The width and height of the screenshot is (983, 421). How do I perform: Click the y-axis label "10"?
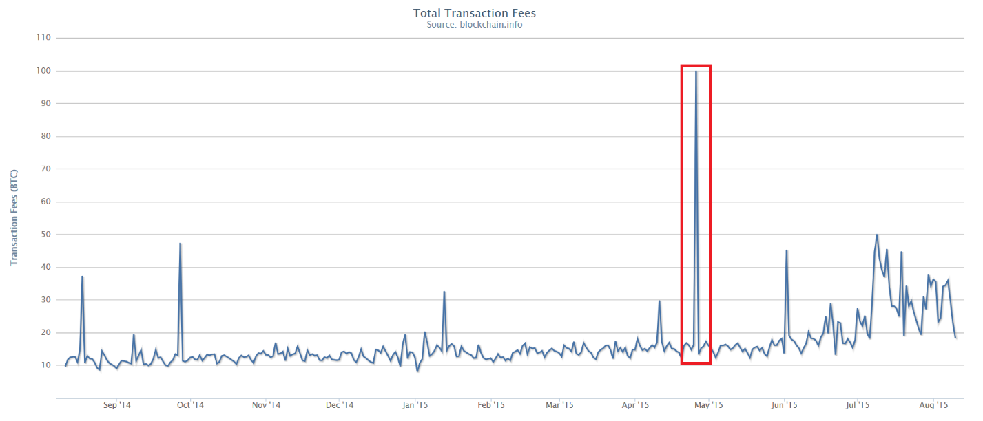[x=46, y=365]
